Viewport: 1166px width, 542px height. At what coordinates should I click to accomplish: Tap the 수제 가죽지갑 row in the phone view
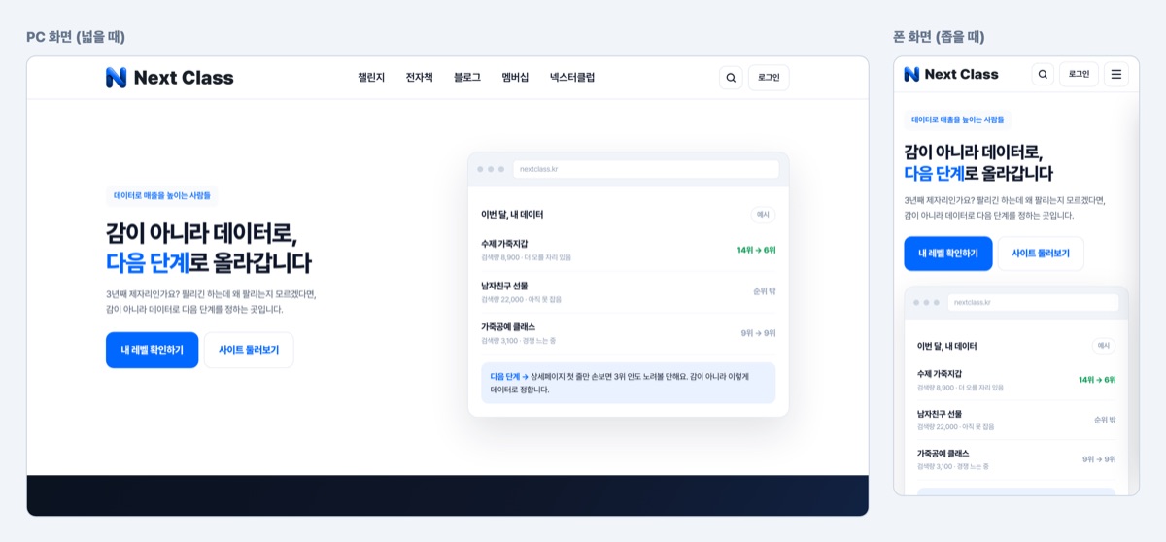pos(1016,380)
